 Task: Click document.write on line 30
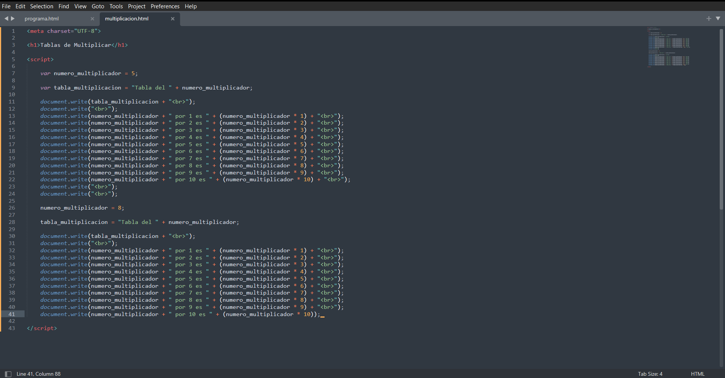tap(64, 236)
